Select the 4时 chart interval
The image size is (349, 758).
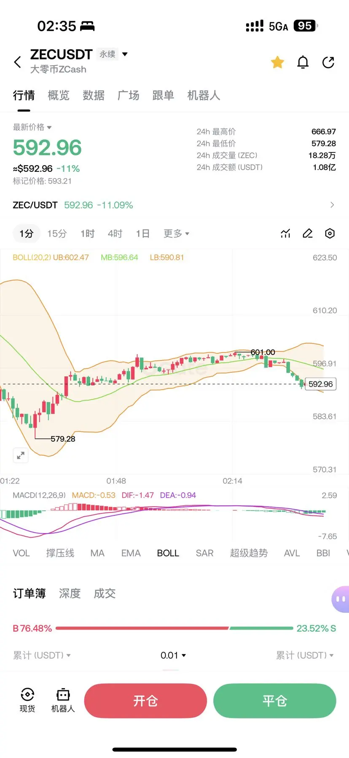115,234
